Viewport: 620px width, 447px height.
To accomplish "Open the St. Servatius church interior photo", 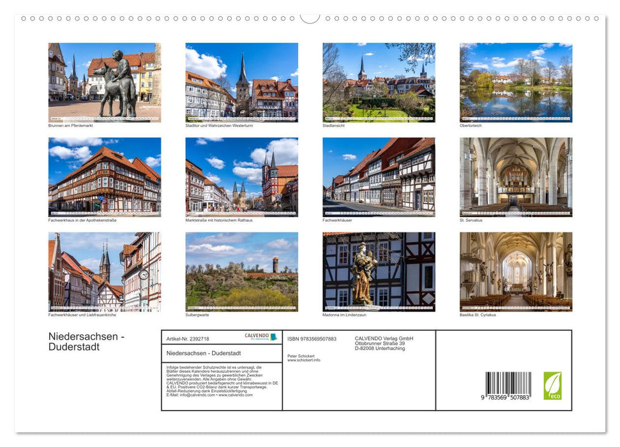I will pos(516,177).
